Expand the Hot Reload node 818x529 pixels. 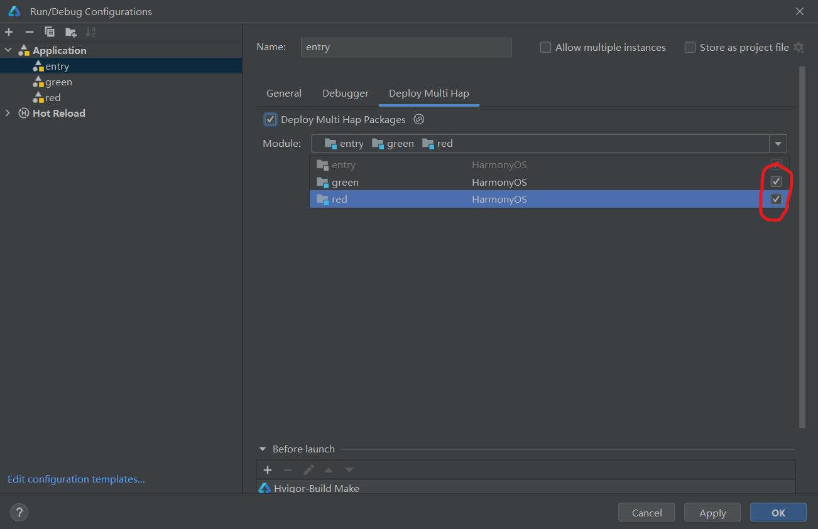(8, 113)
